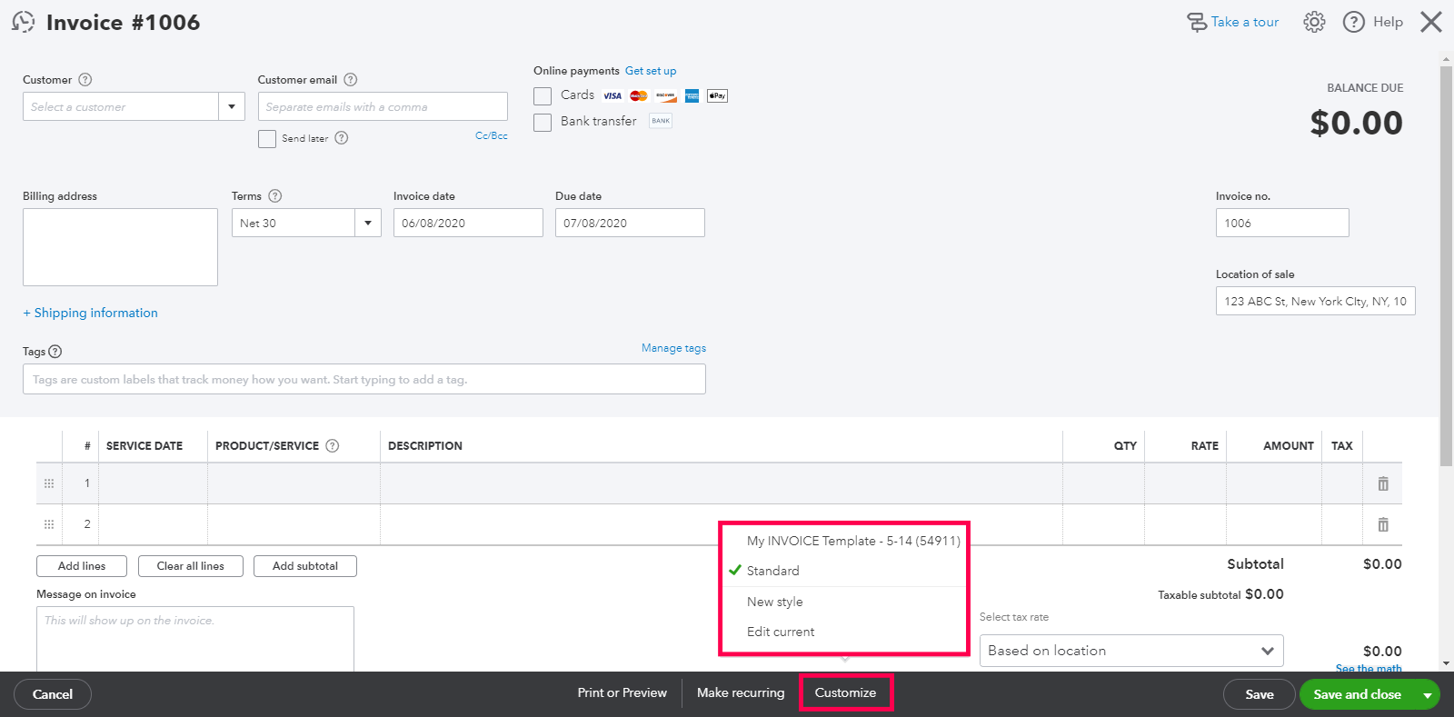Click the Bank transfer bank icon
This screenshot has width=1454, height=717.
point(661,121)
